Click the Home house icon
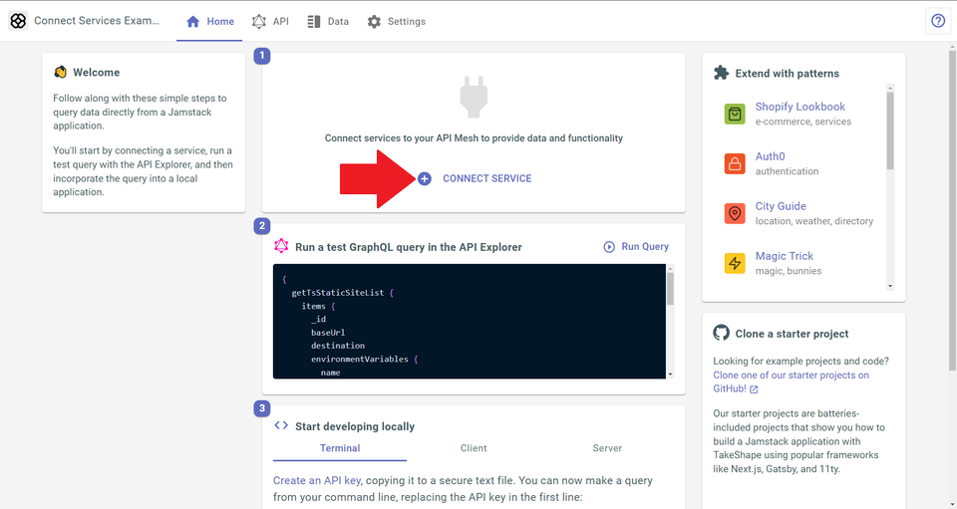957x509 pixels. point(192,21)
